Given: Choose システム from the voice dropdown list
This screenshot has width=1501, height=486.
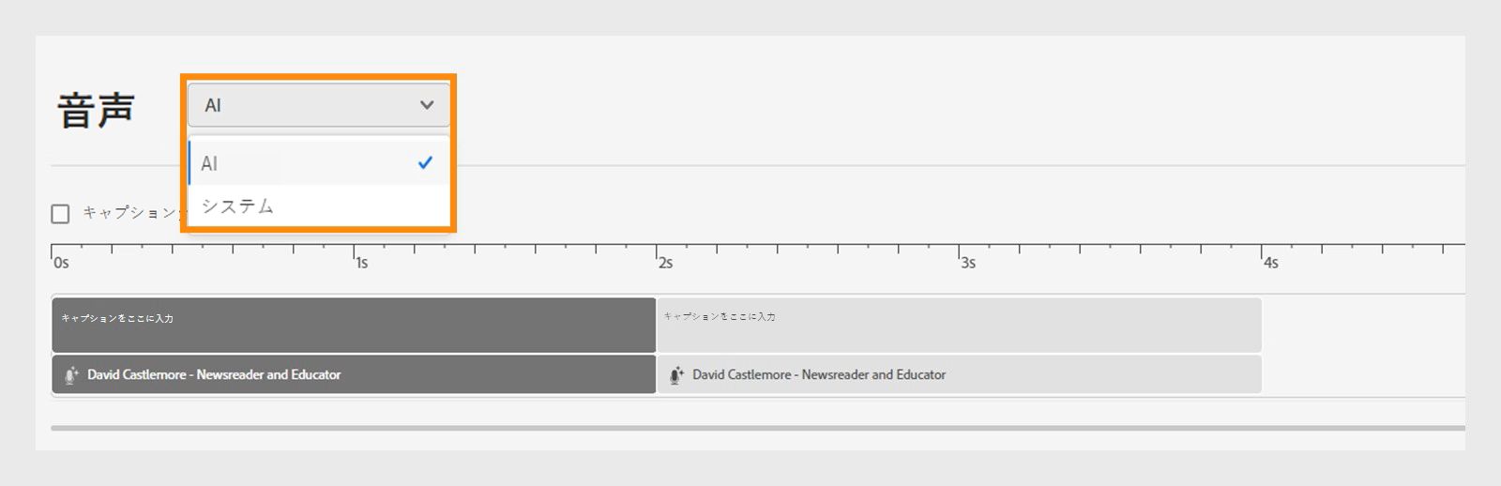Looking at the screenshot, I should pyautogui.click(x=237, y=206).
